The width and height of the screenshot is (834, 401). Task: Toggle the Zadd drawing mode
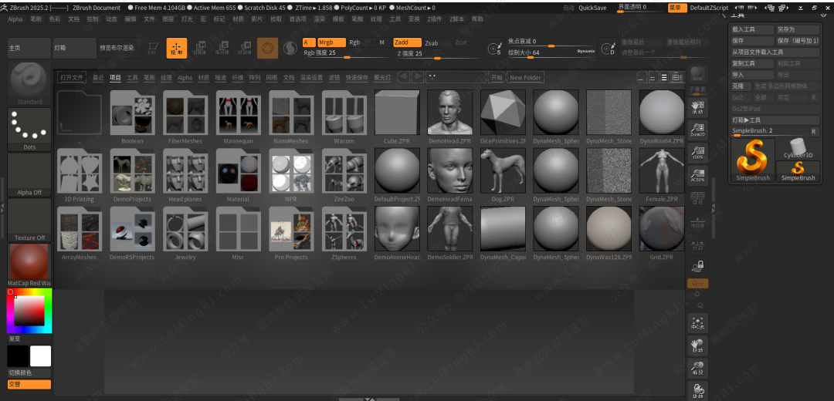(x=407, y=42)
